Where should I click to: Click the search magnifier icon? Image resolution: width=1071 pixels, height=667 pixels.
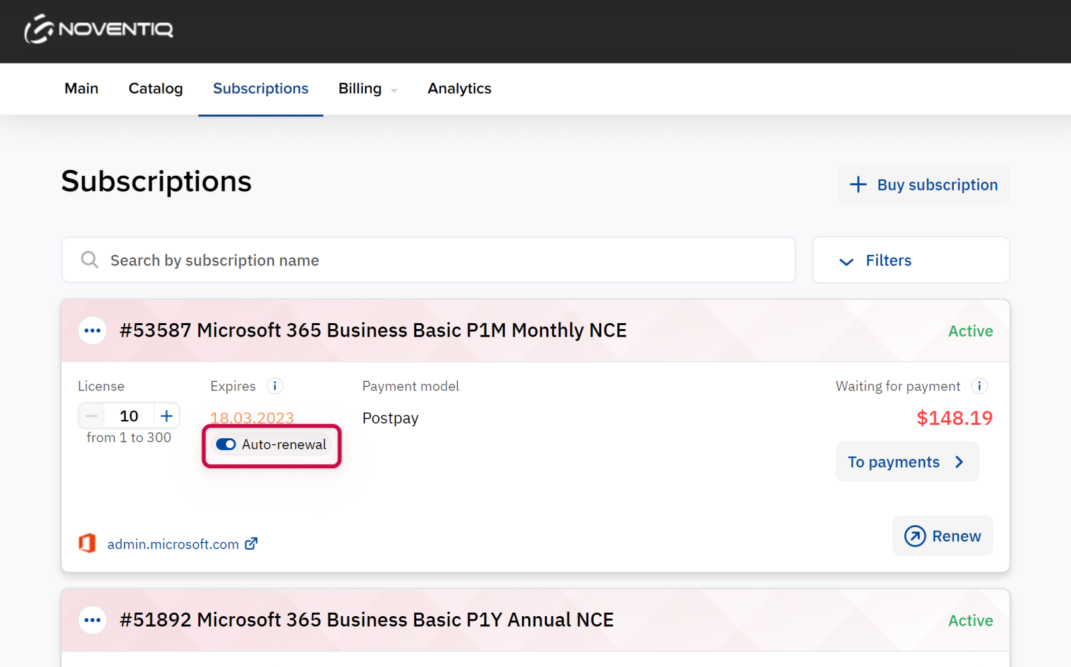coord(90,260)
